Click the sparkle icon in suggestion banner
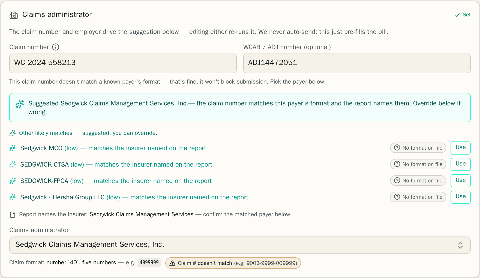 (x=20, y=104)
